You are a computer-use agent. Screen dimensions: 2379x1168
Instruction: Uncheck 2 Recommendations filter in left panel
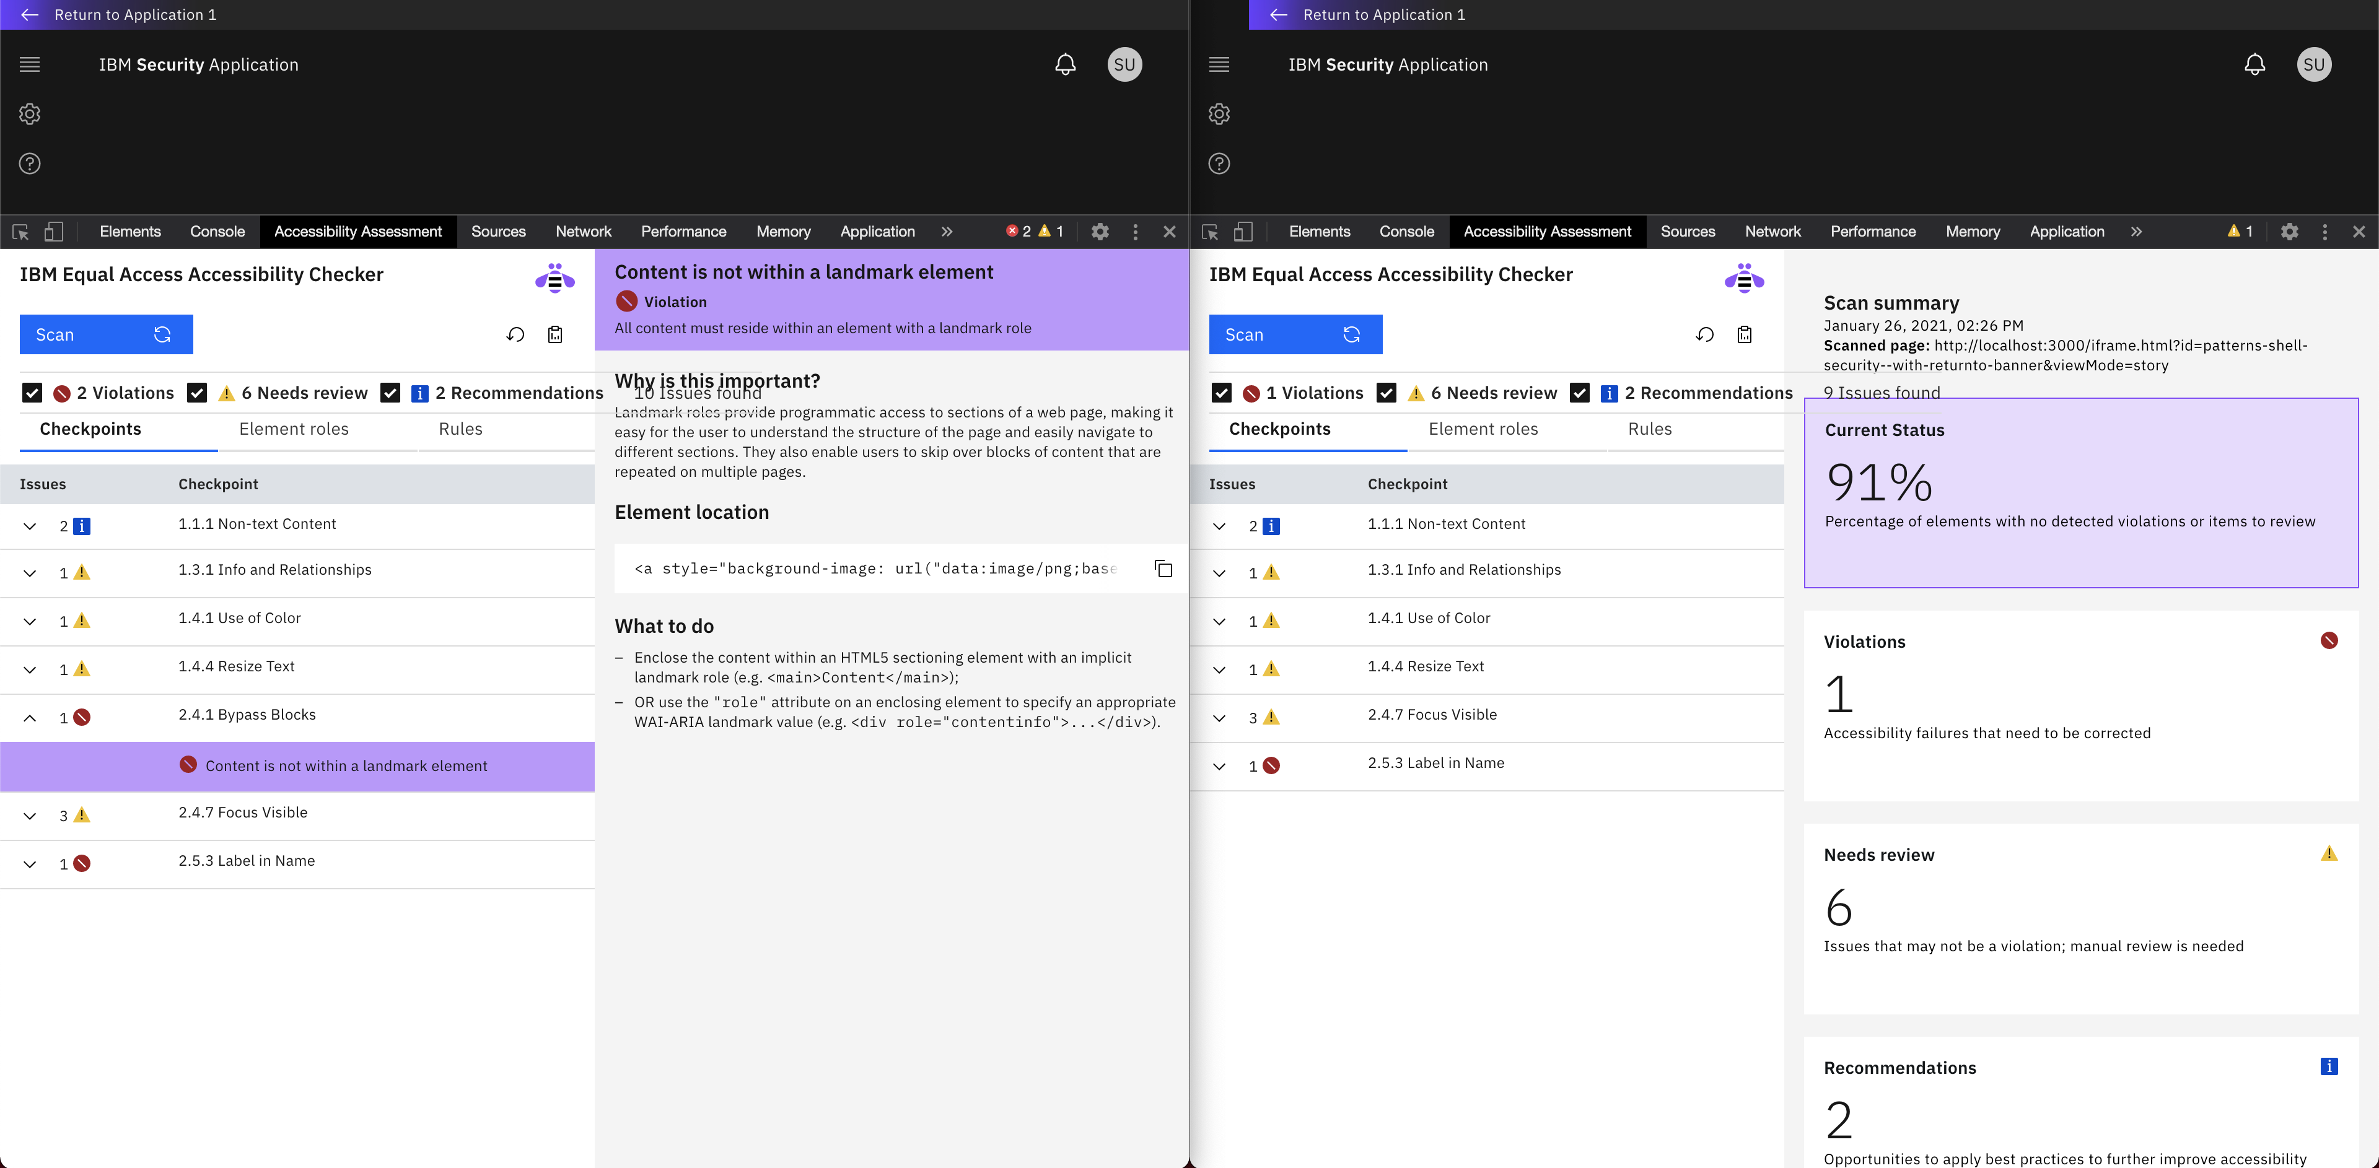click(x=391, y=393)
